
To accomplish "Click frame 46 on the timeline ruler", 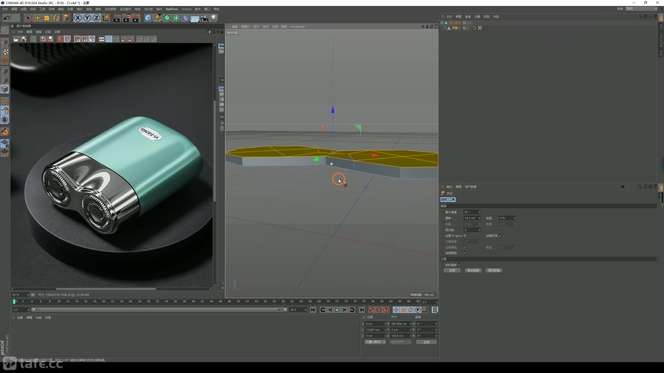I will click(220, 302).
